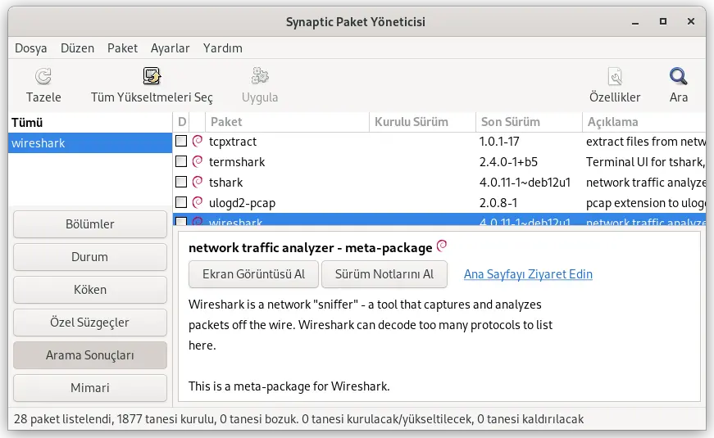Click 'pcap extension to ulog' description
Screen dimensions: 714x438
pos(646,203)
